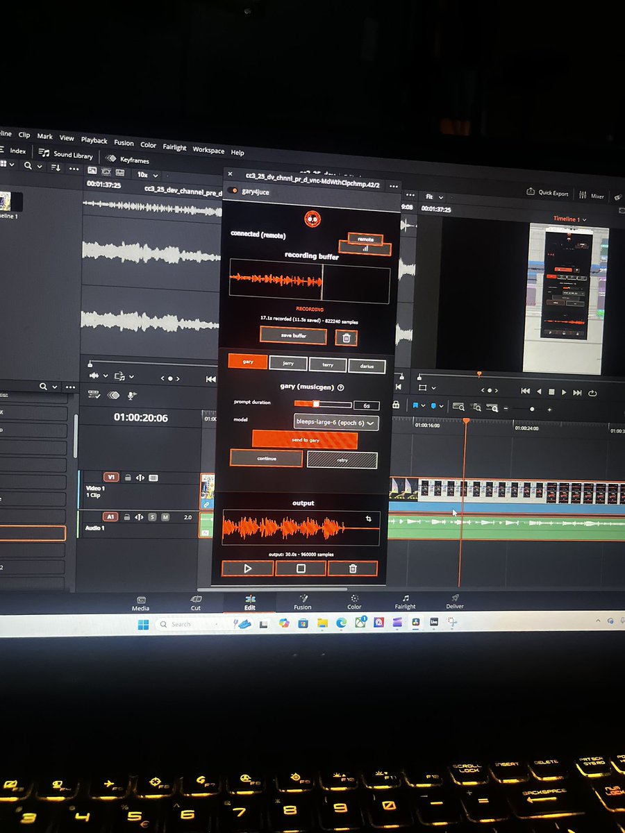Expand the Fit viewer zoom dropdown
The image size is (625, 833).
(435, 196)
